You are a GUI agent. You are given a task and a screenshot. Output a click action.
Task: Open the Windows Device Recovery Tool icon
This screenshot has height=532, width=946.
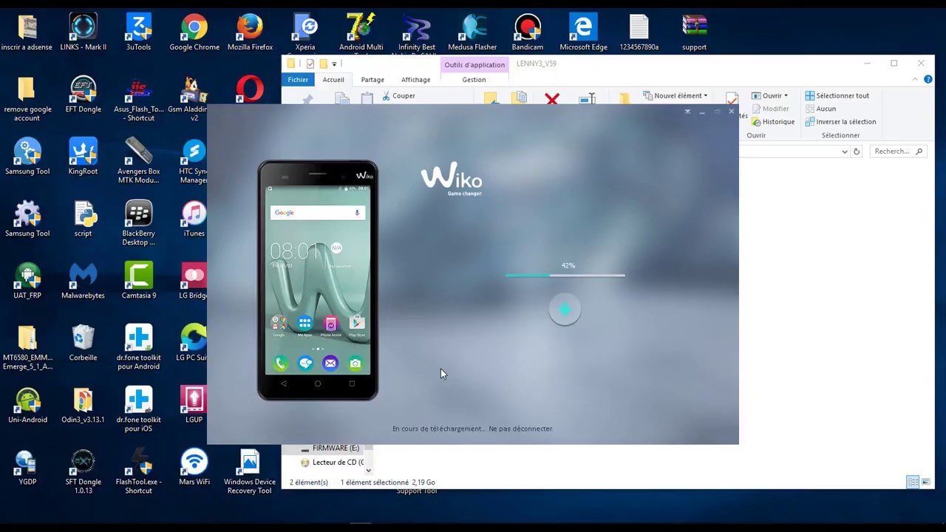click(250, 471)
